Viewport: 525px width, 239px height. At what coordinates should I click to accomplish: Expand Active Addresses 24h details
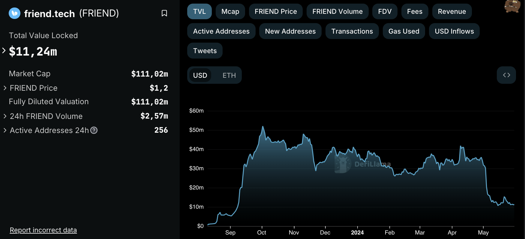coord(5,130)
